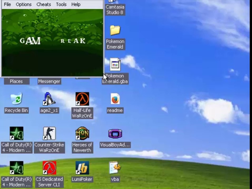Image resolution: width=252 pixels, height=189 pixels.
Task: Click the Pokemon Emerald folder label
Action: point(115,44)
